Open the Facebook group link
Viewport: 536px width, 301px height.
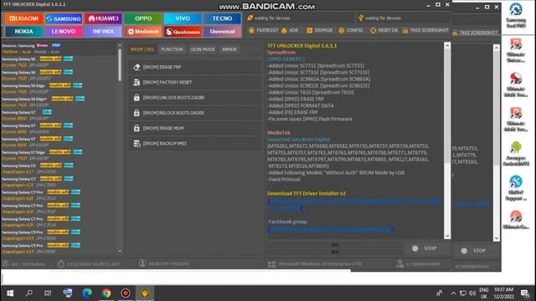pos(332,230)
